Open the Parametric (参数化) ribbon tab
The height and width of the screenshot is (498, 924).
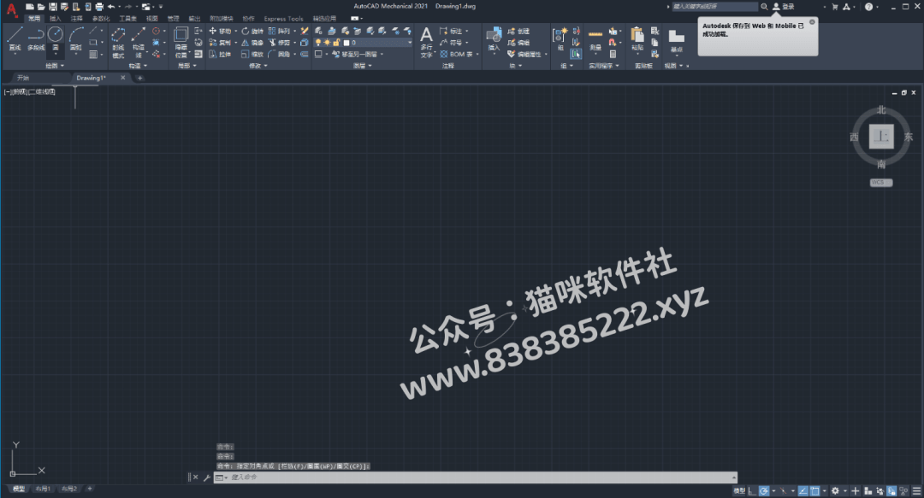click(x=101, y=18)
